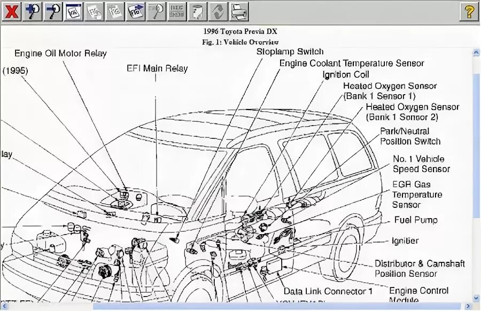This screenshot has height=311, width=481.
Task: Click 'Heated Oxygen Sensor (Bank 1 Sensor 1)'
Action: 390,91
